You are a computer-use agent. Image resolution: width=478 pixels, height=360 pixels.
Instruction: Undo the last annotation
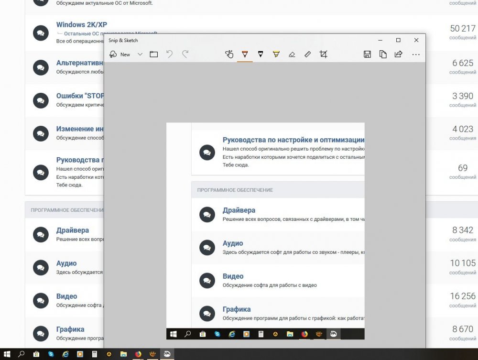[169, 55]
